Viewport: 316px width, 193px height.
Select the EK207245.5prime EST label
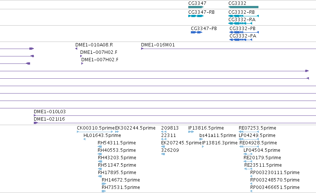pyautogui.click(x=181, y=143)
